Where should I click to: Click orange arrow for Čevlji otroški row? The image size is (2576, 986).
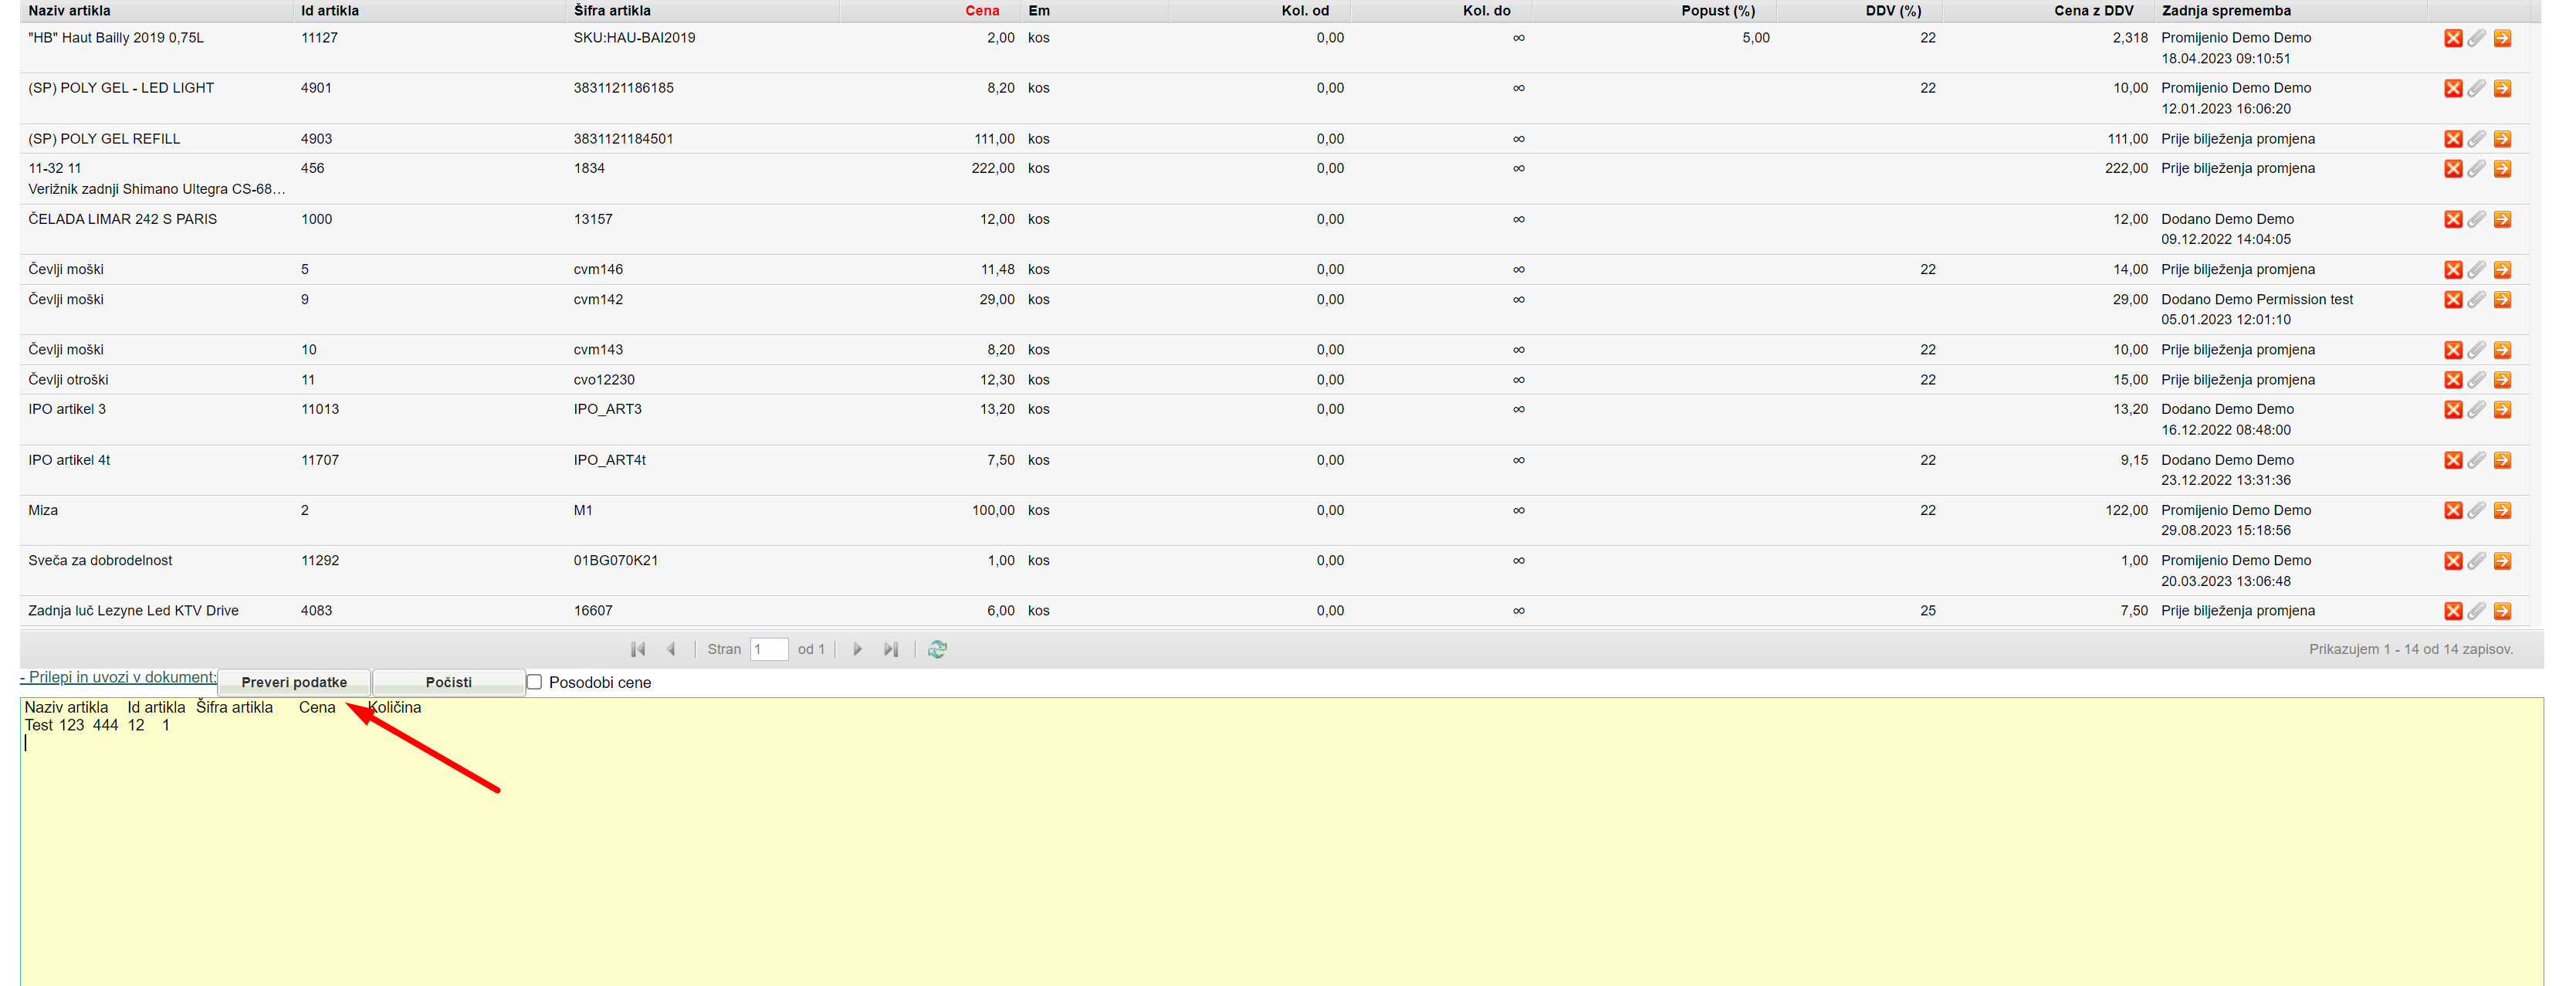coord(2502,380)
